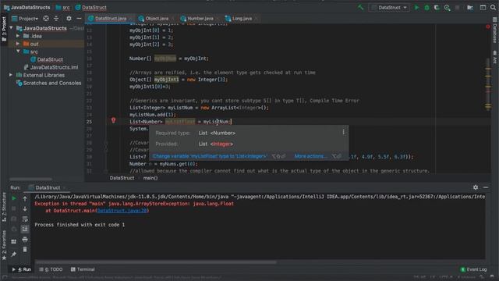Open the DataStruct.java:20 stack trace link
This screenshot has height=281, width=499.
point(122,211)
